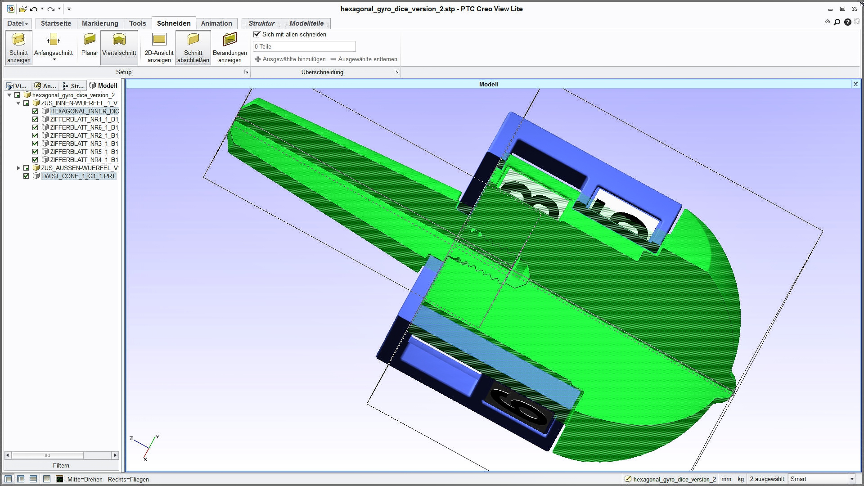The height and width of the screenshot is (486, 864).
Task: Toggle Schnitt abschließen option
Action: (193, 47)
